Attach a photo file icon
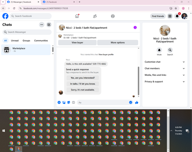The height and width of the screenshot is (152, 192). click(x=64, y=102)
